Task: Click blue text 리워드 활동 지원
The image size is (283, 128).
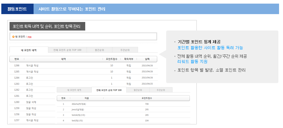Action: pyautogui.click(x=193, y=61)
